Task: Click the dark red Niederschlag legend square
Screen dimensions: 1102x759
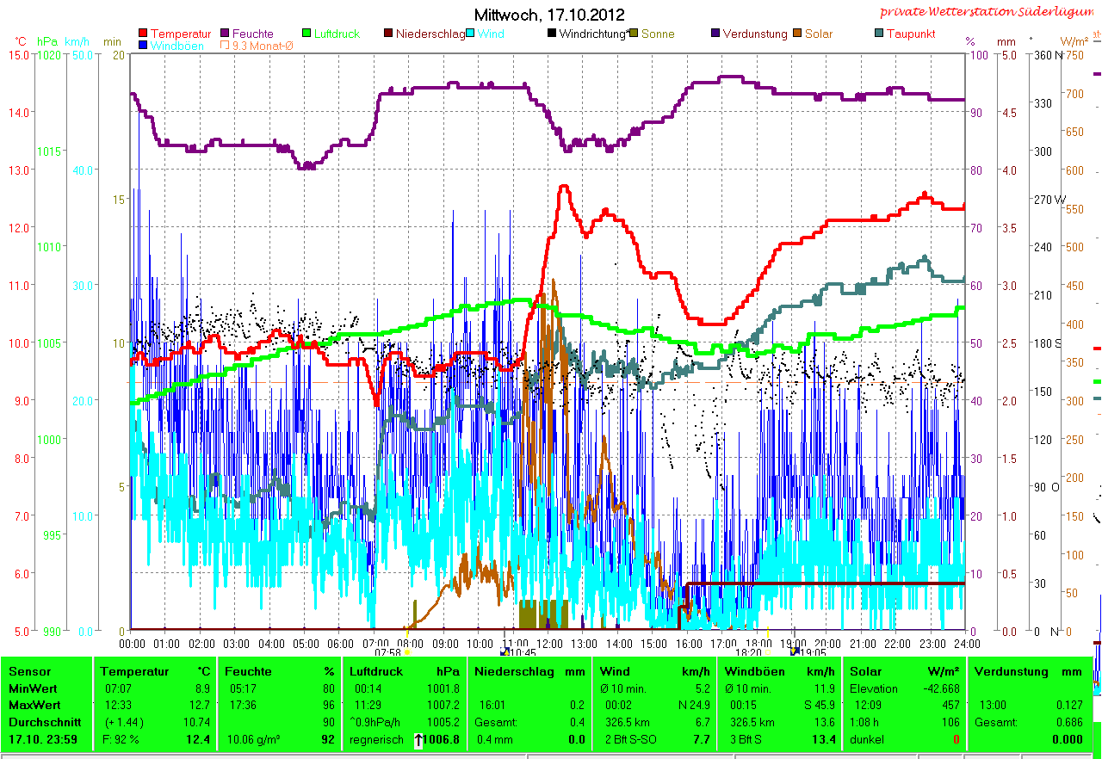Action: (x=388, y=34)
